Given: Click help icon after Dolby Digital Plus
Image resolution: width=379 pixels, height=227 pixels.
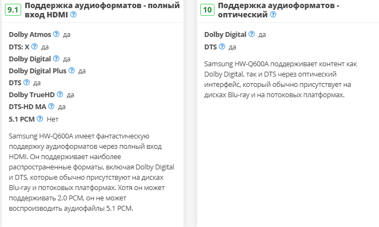Looking at the screenshot, I should click(71, 71).
